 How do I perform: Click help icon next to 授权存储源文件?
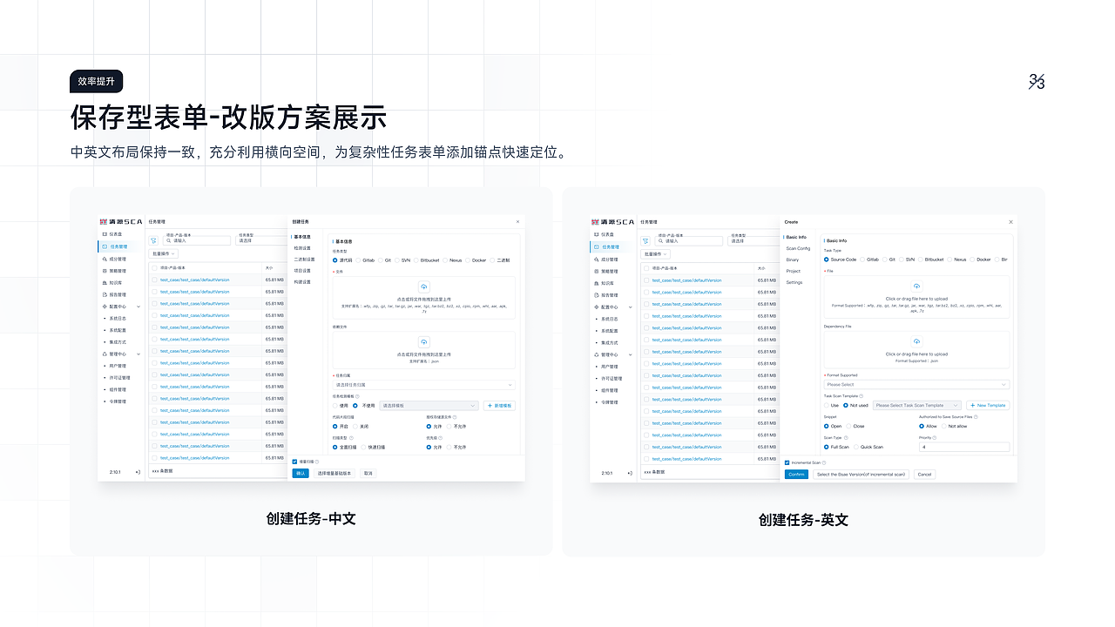(x=455, y=417)
